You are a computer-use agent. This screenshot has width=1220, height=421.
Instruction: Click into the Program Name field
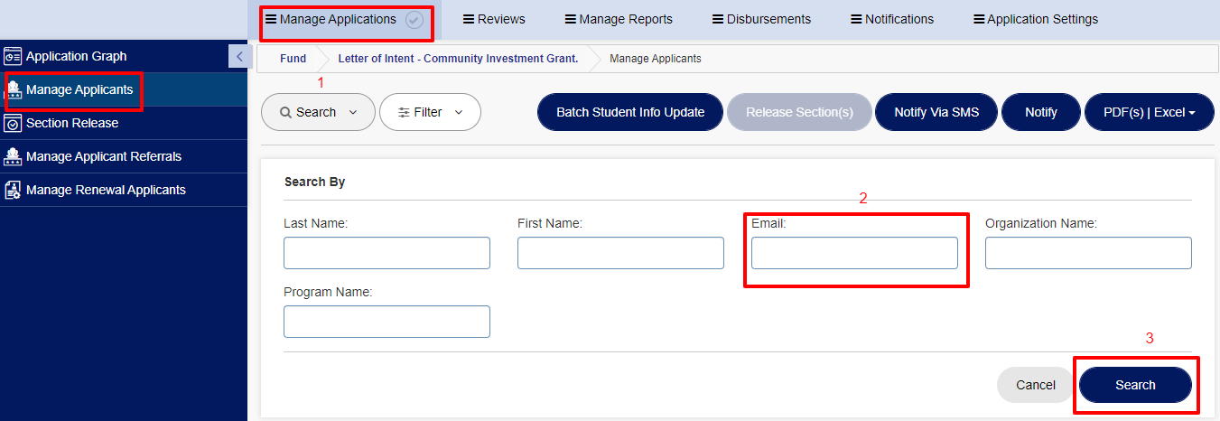(386, 322)
